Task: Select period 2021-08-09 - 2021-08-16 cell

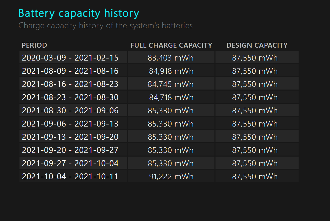Action: [x=70, y=71]
